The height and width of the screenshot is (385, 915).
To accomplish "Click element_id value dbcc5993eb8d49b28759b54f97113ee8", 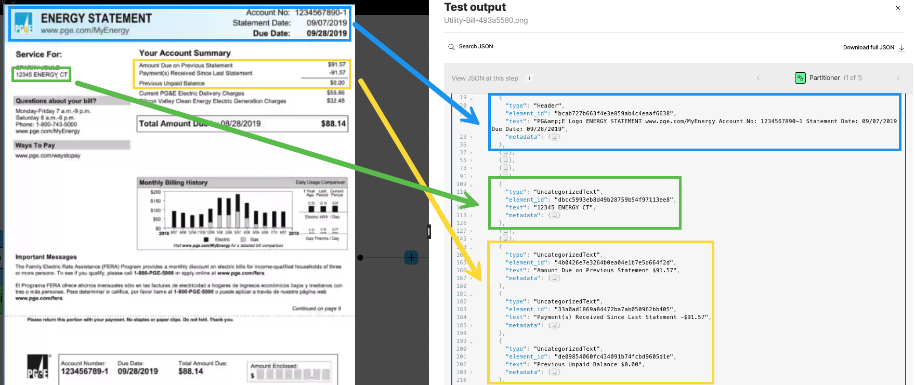I will click(614, 200).
